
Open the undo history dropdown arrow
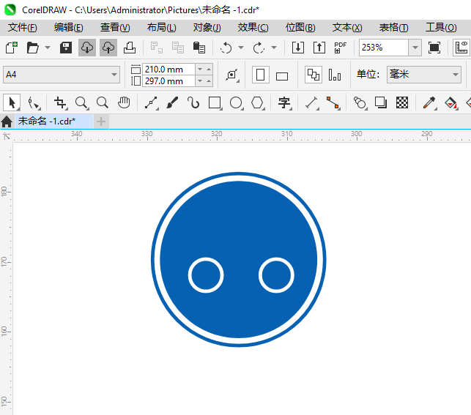(x=241, y=48)
